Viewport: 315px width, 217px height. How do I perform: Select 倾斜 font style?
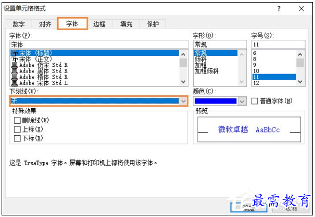point(216,59)
